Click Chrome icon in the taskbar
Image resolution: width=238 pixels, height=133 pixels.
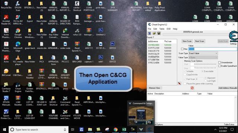116,129
